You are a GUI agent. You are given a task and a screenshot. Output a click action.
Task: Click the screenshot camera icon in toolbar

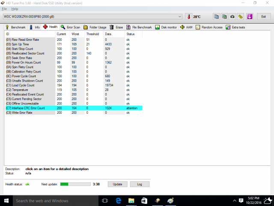pos(232,17)
